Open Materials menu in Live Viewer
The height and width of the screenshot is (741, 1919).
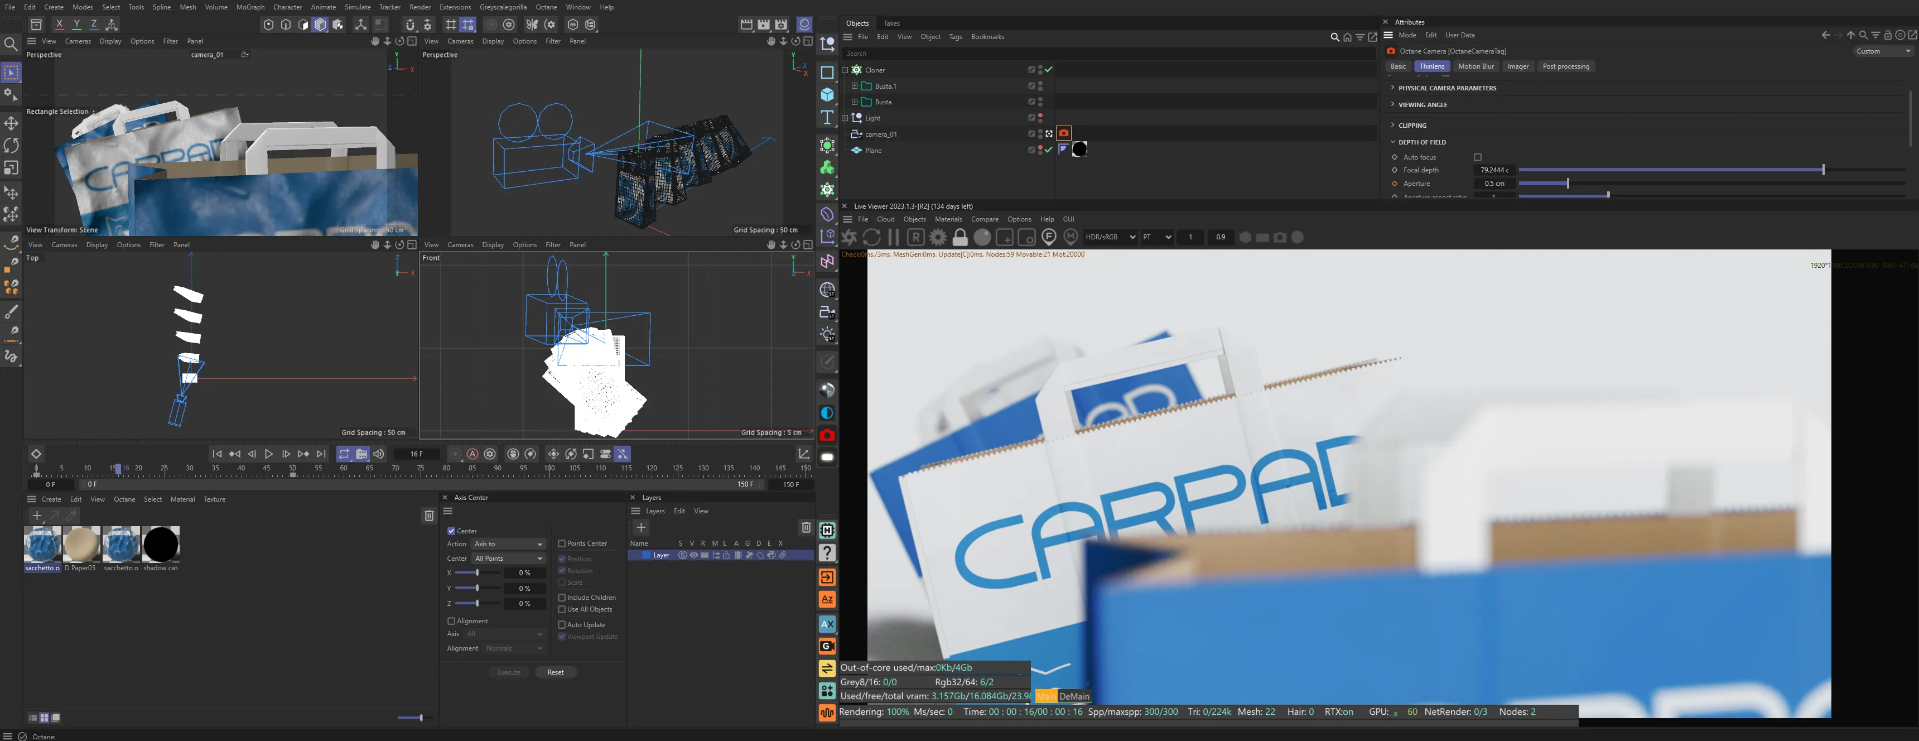coord(948,219)
